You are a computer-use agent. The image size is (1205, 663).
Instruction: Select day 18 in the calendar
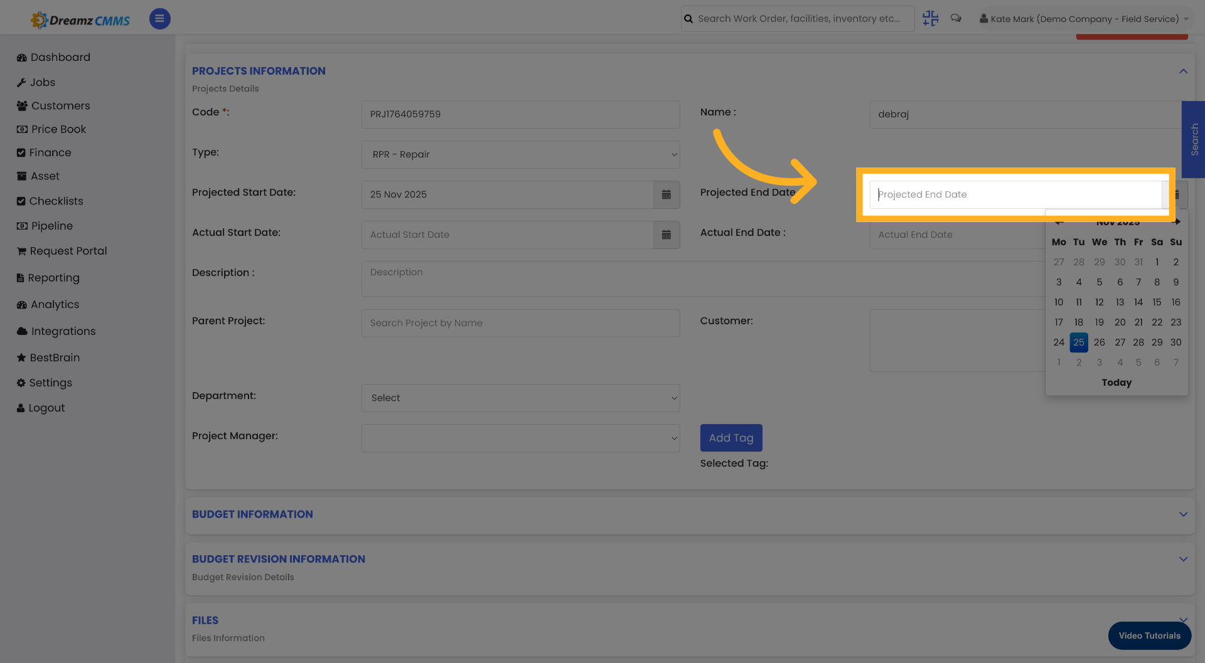click(x=1078, y=322)
